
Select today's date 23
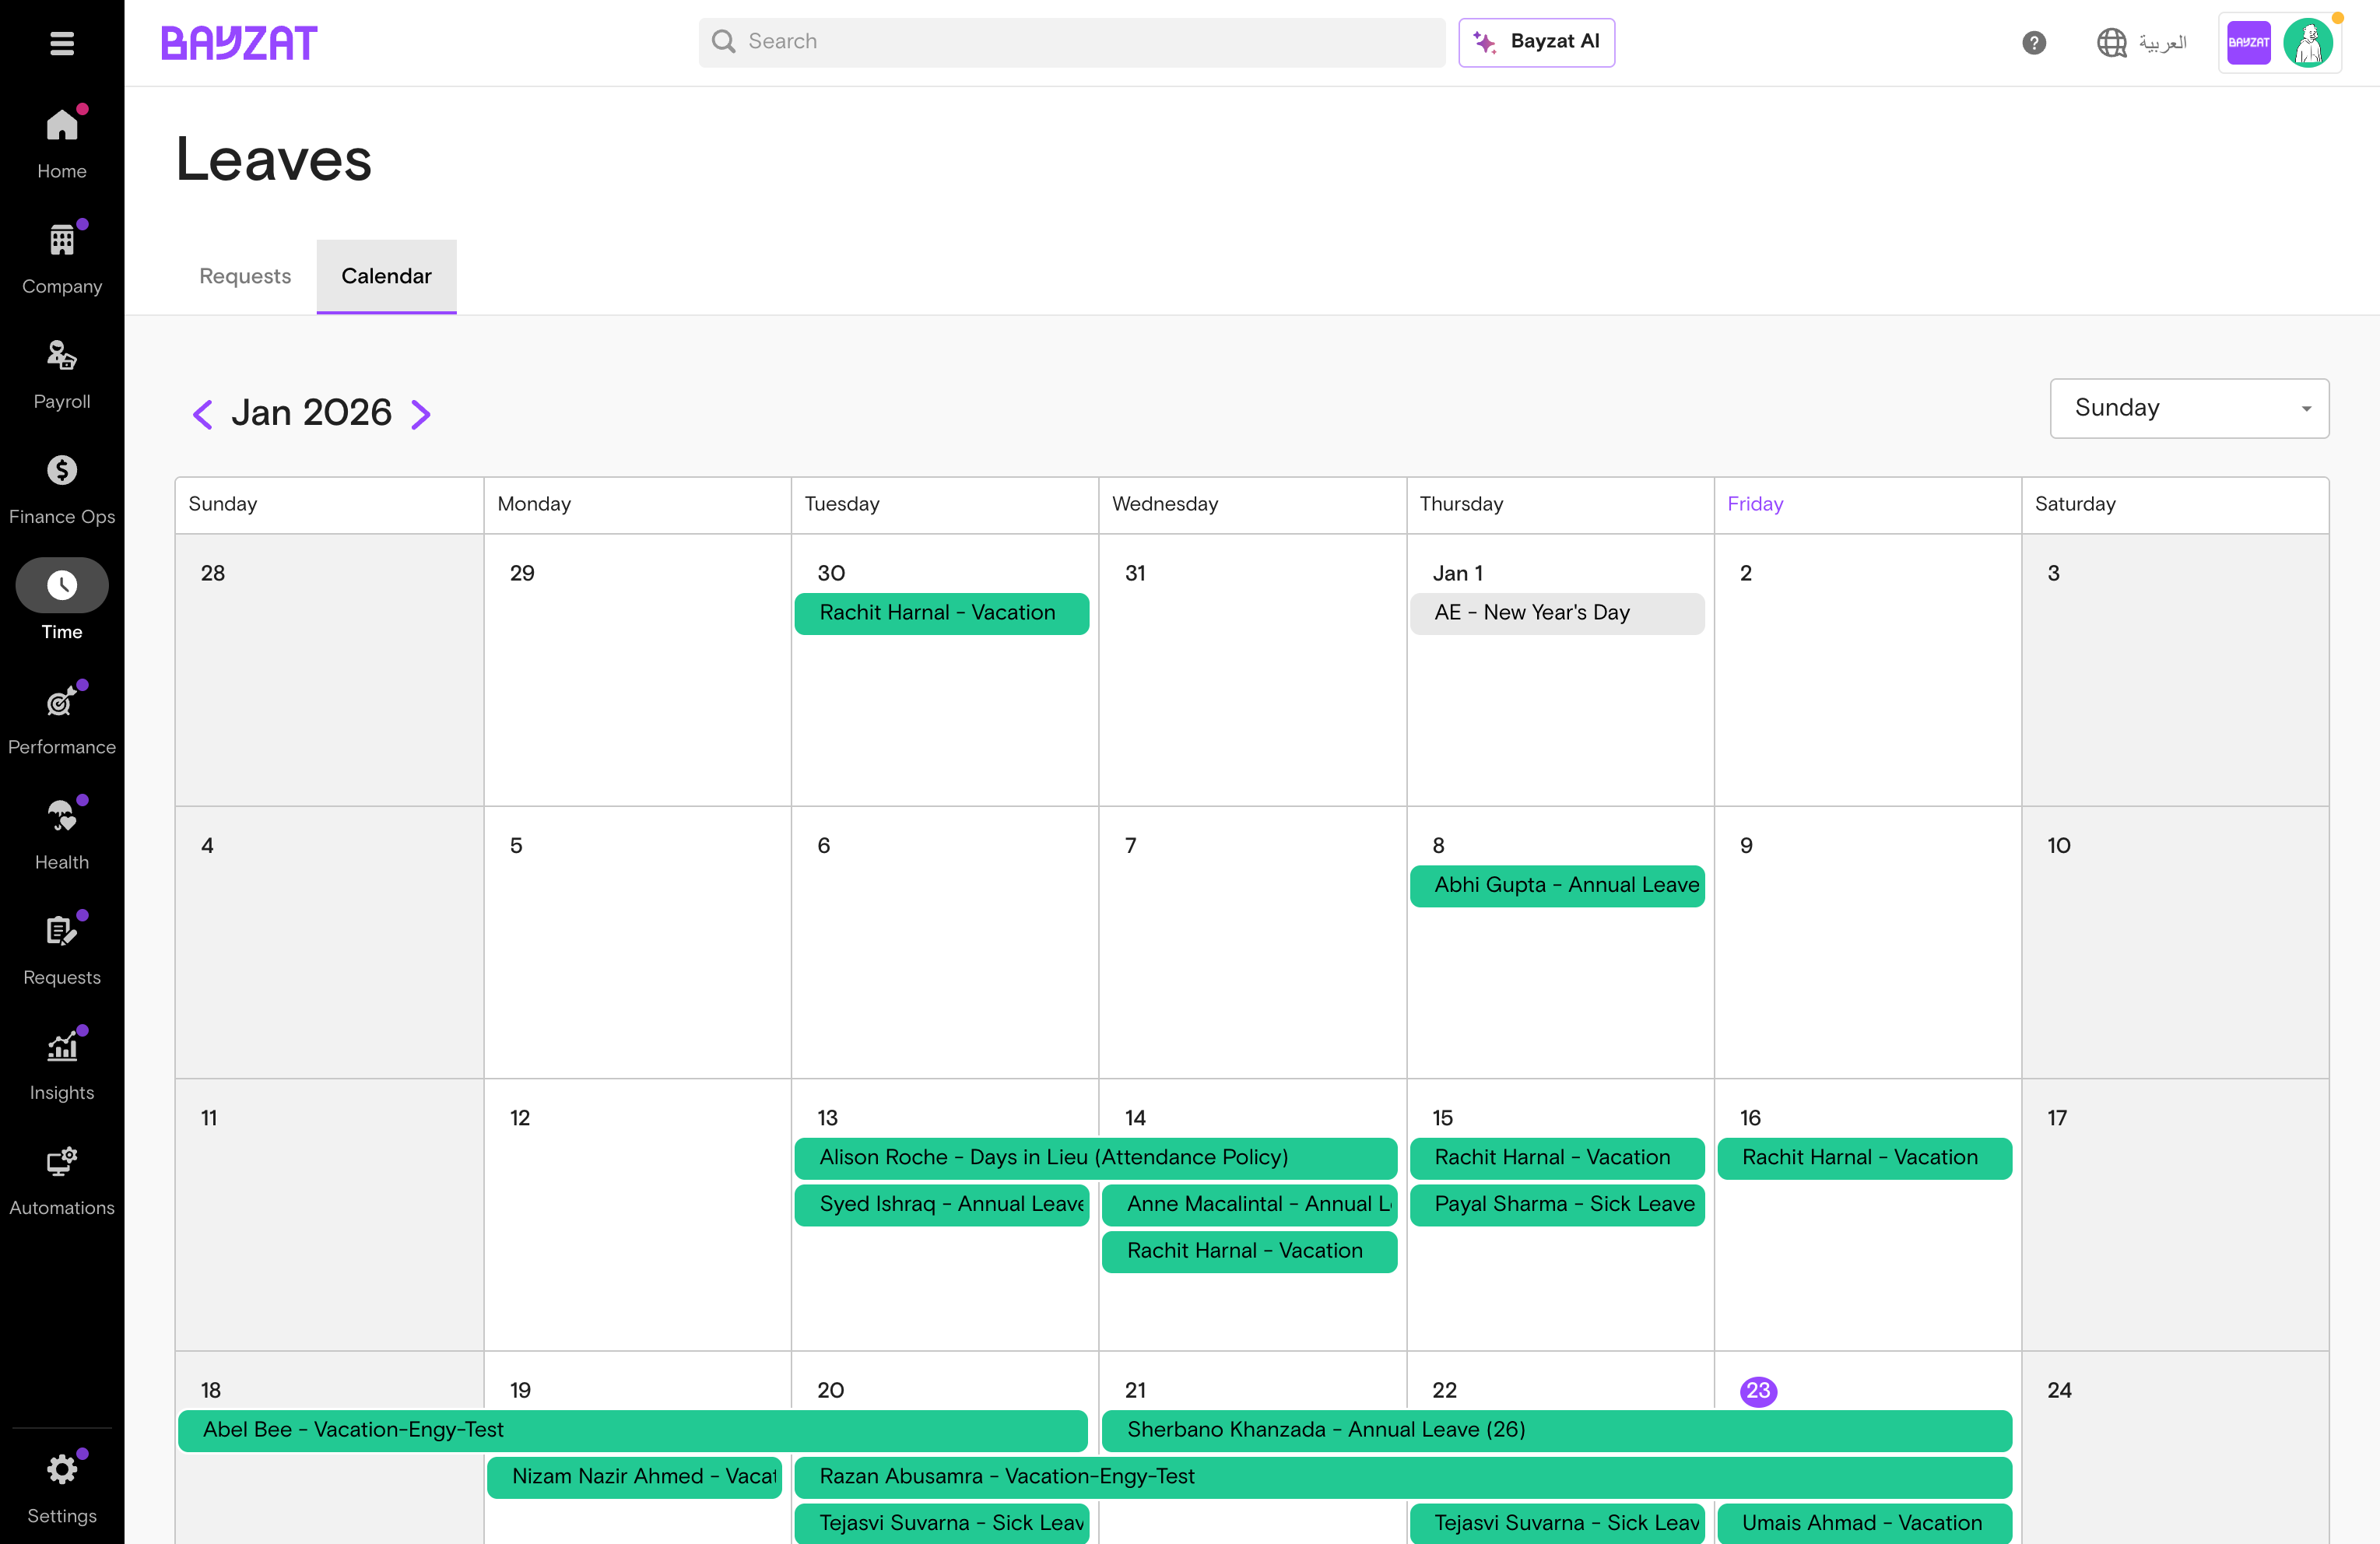coord(1758,1391)
